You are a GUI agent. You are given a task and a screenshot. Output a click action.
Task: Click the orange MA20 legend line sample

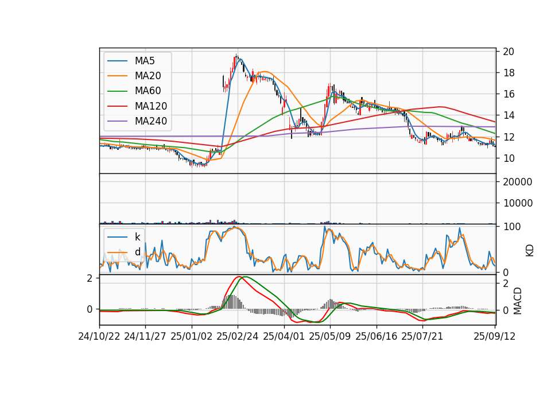click(x=117, y=76)
